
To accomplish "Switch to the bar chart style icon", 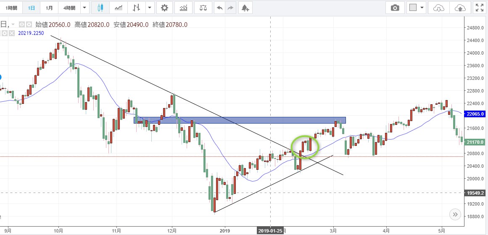I will [x=136, y=8].
